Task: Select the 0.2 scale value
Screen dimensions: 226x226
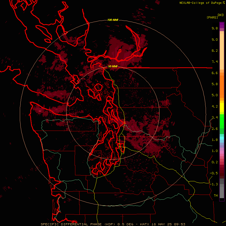Action: pyautogui.click(x=215, y=162)
